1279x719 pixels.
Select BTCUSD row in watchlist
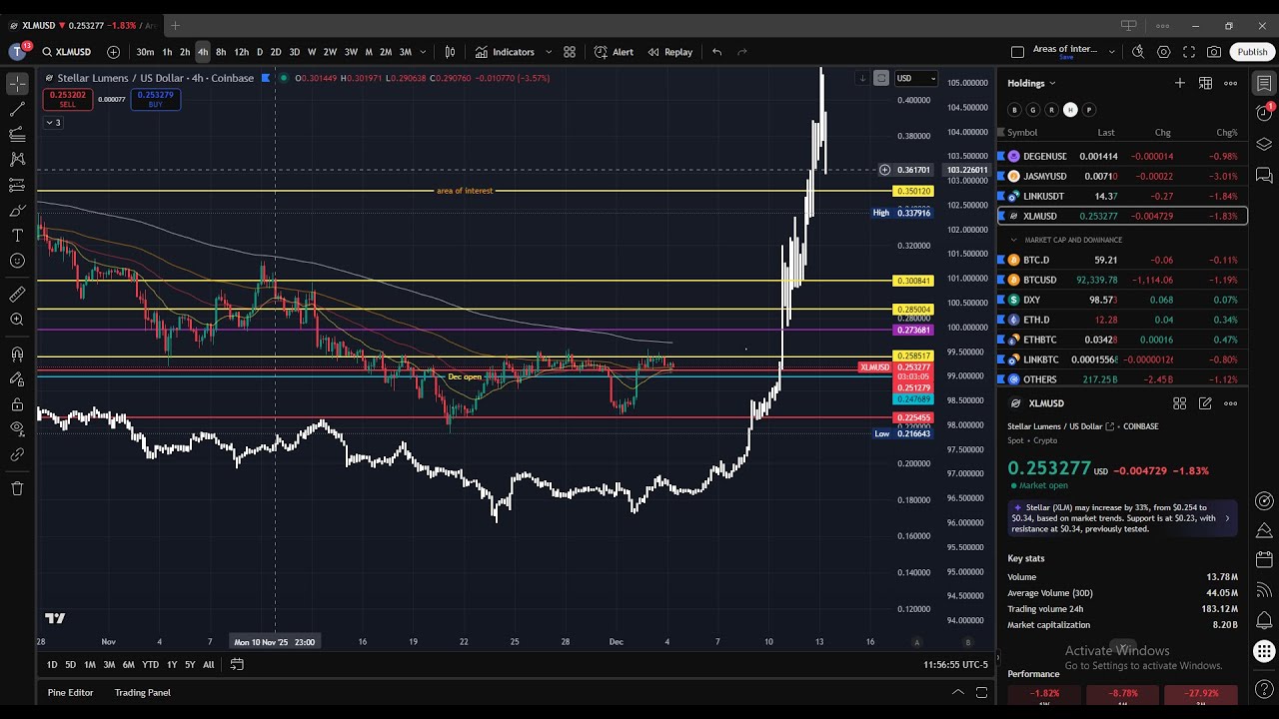[1122, 280]
